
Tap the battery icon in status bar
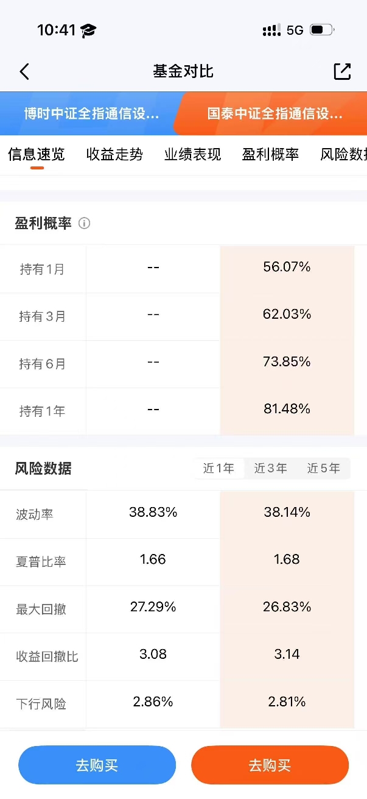[x=321, y=30]
